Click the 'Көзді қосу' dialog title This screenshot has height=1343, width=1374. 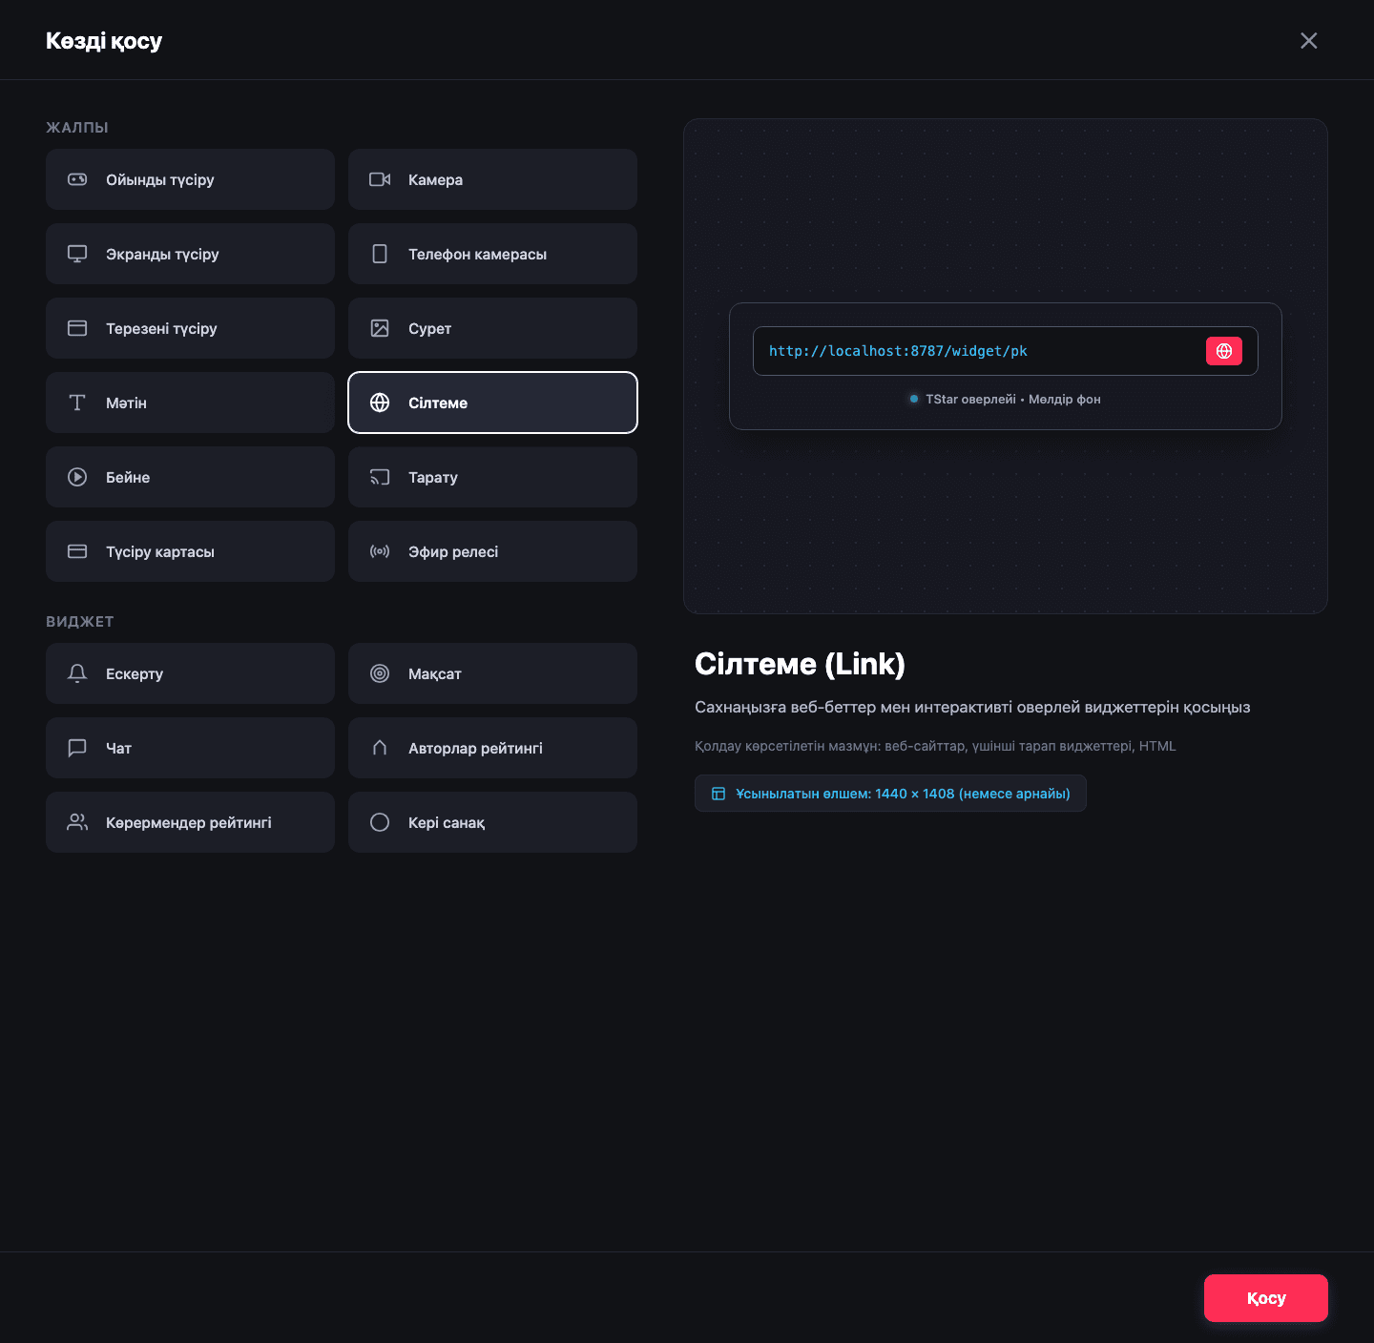[x=104, y=41]
